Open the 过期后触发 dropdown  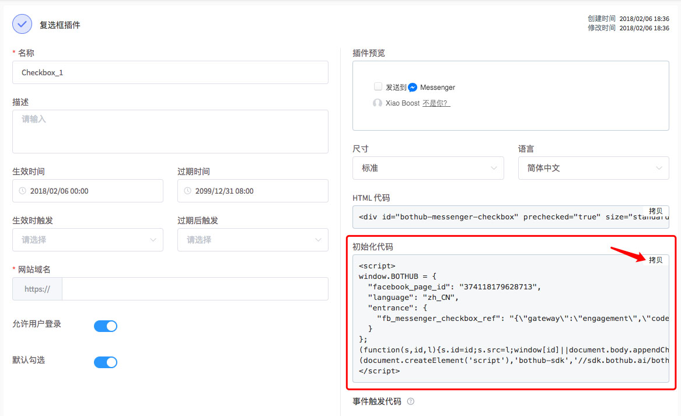pyautogui.click(x=253, y=240)
